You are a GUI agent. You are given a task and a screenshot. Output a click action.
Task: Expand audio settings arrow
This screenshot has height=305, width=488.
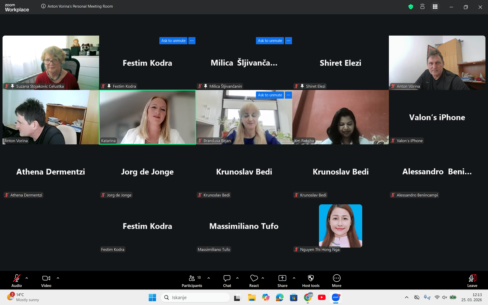pos(27,278)
